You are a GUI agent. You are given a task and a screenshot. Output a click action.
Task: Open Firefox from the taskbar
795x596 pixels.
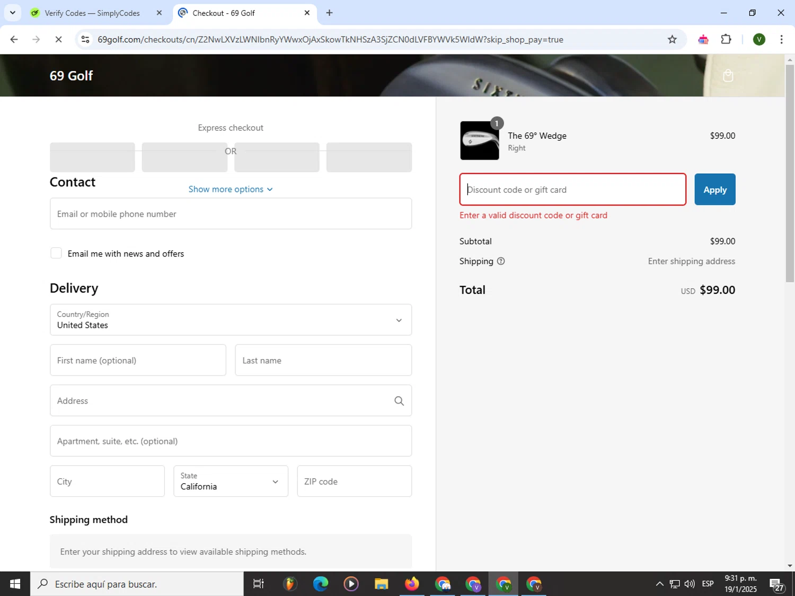pyautogui.click(x=412, y=584)
